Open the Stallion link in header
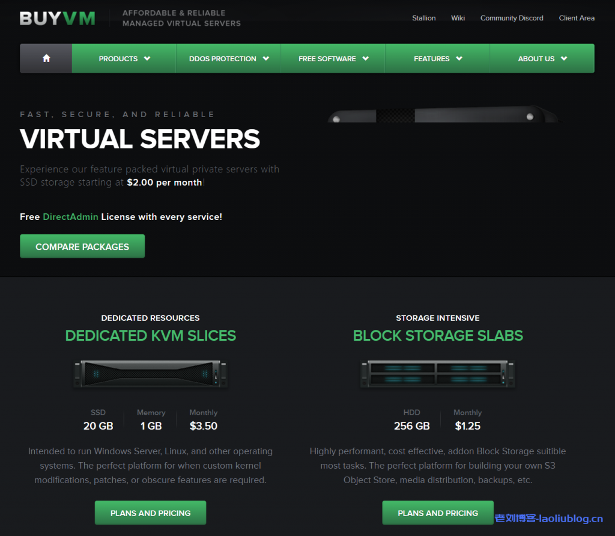 pos(423,18)
